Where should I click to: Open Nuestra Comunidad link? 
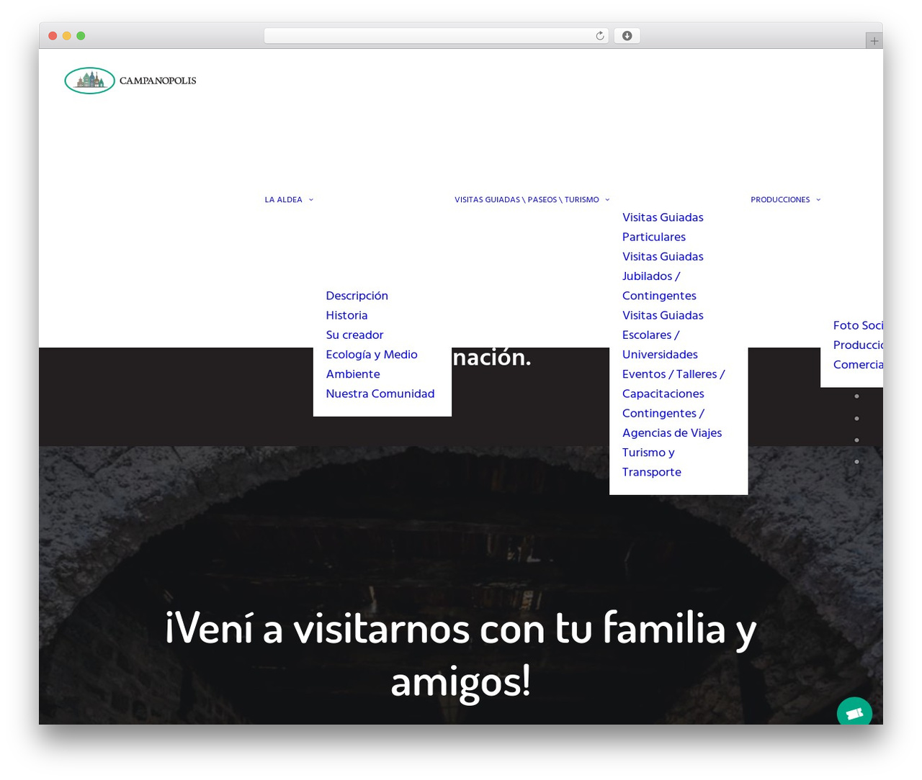tap(380, 394)
